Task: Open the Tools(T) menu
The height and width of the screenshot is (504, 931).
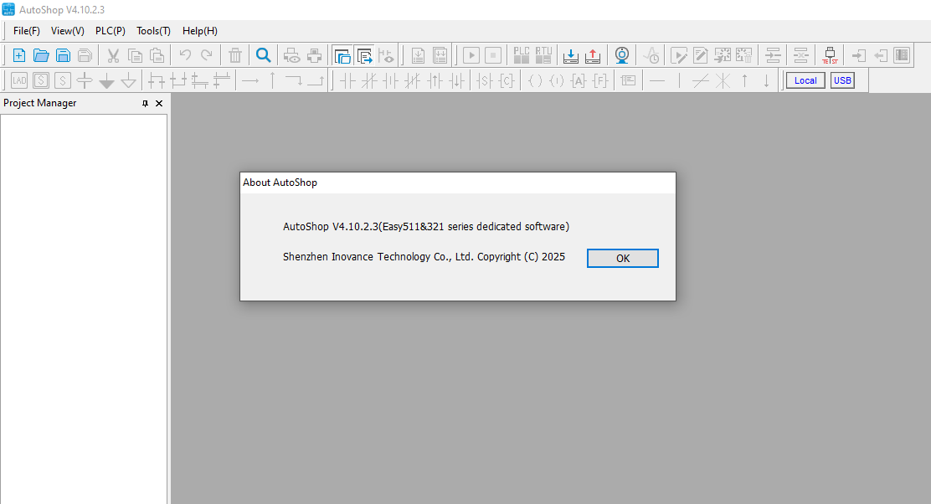Action: pyautogui.click(x=153, y=31)
